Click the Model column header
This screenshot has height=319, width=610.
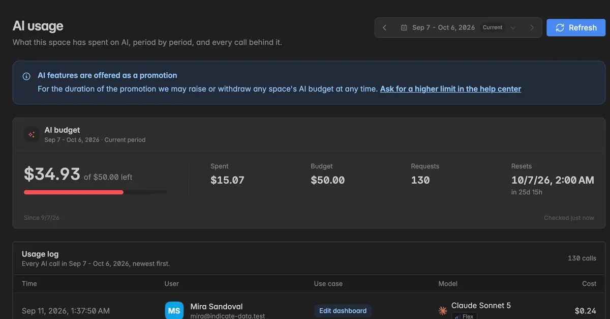[448, 283]
